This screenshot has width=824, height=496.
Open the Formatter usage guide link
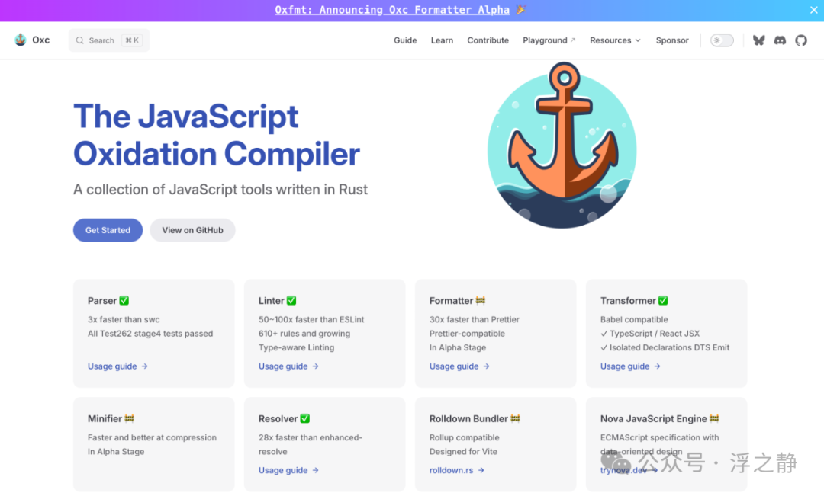459,366
